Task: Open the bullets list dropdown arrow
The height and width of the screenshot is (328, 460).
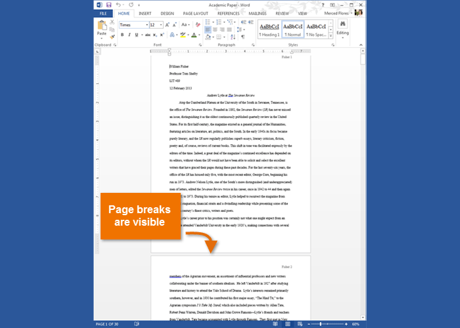Action: [213, 22]
